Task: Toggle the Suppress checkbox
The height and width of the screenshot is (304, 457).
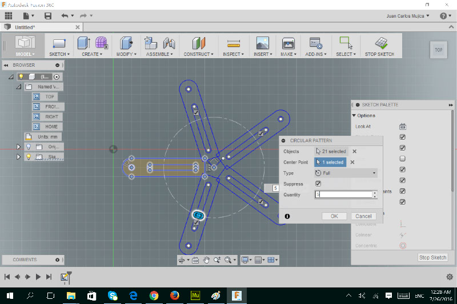Action: point(318,184)
